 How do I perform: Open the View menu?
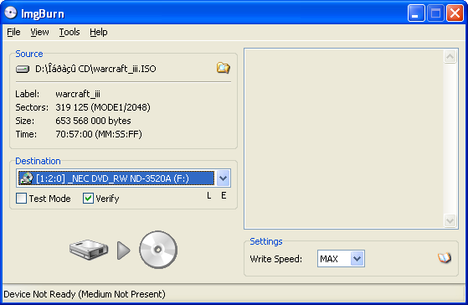(x=39, y=32)
